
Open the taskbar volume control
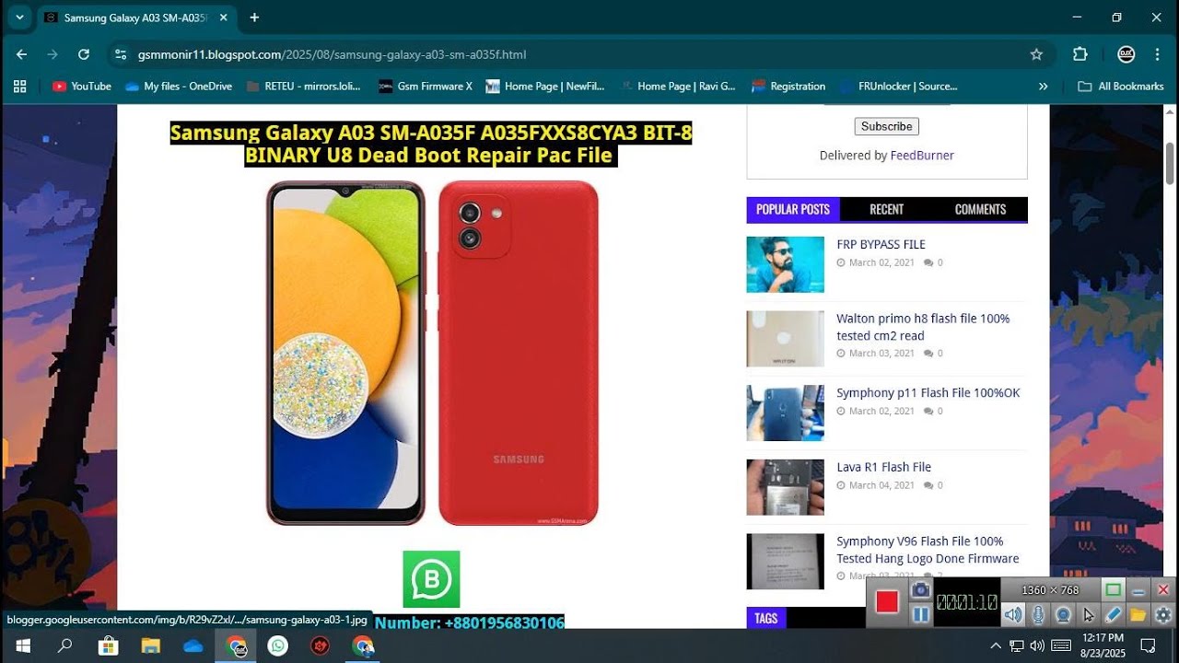pos(1037,646)
